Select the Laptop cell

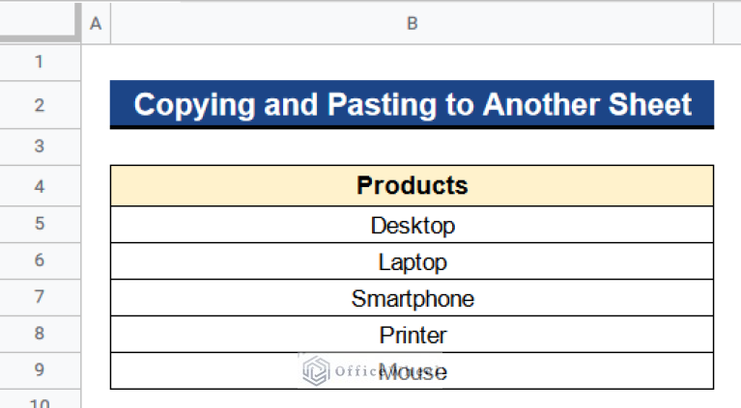(x=412, y=261)
